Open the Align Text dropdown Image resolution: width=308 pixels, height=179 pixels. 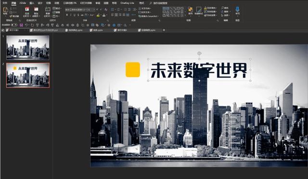click(145, 12)
